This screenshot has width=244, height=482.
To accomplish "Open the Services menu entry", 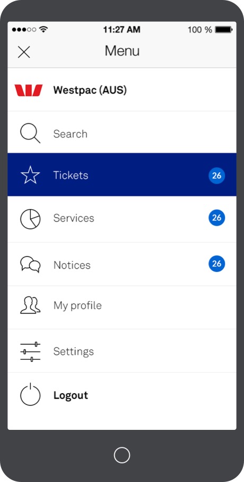I will pos(122,219).
